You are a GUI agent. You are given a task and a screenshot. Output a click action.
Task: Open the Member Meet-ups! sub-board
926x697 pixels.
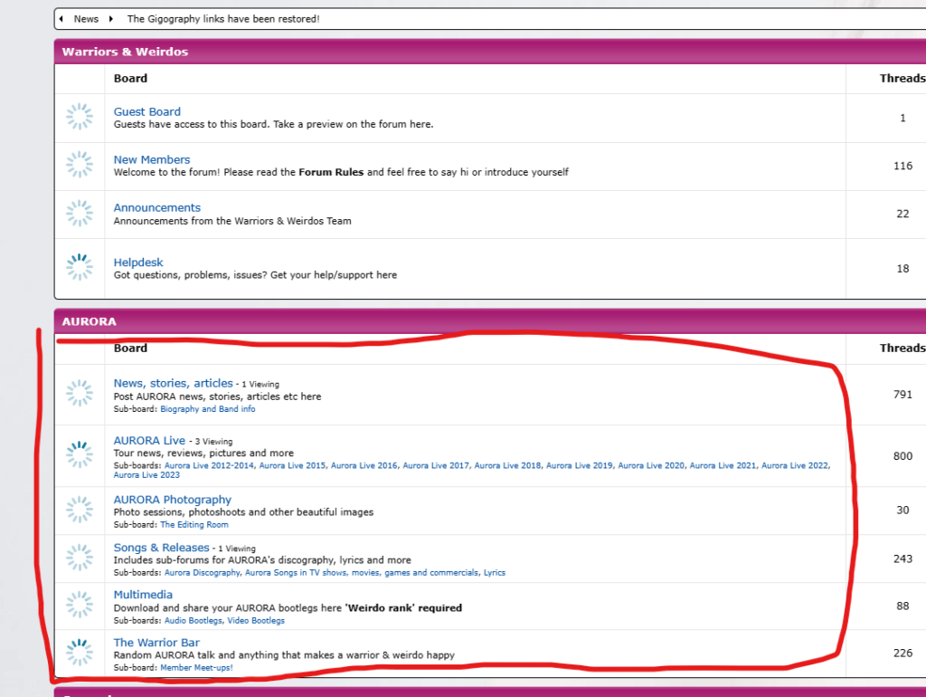pos(196,668)
